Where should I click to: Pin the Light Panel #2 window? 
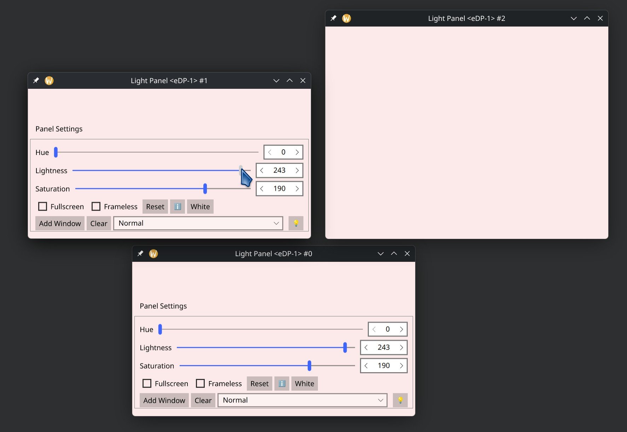(x=333, y=18)
